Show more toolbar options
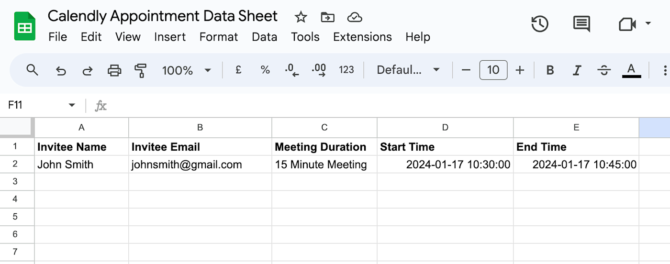 (x=665, y=71)
